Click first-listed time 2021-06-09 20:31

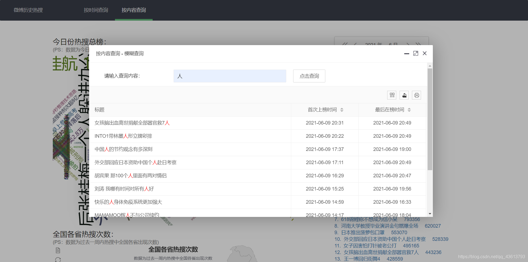coord(325,123)
